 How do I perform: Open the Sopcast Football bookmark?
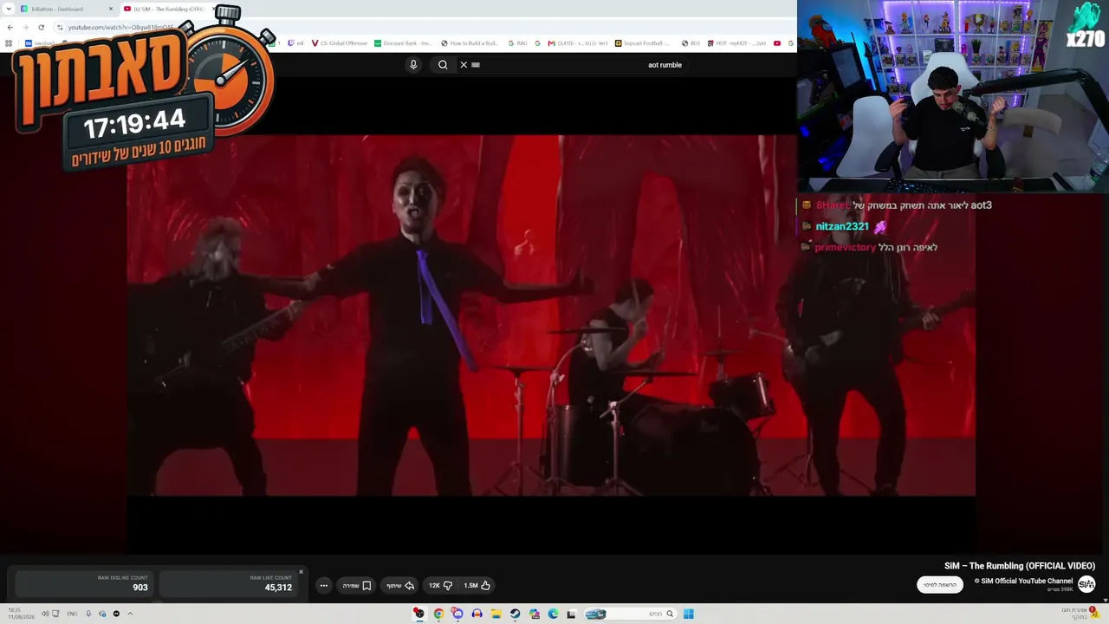click(x=644, y=43)
